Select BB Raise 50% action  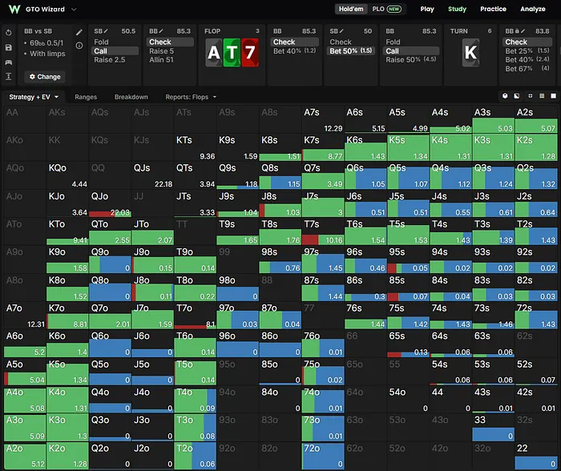coord(411,60)
